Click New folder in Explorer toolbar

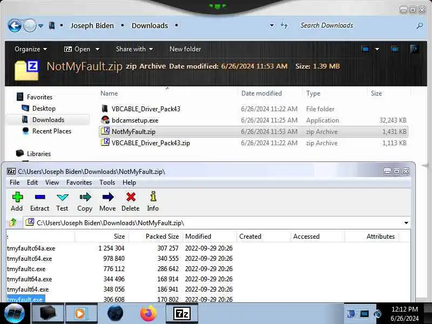[185, 49]
